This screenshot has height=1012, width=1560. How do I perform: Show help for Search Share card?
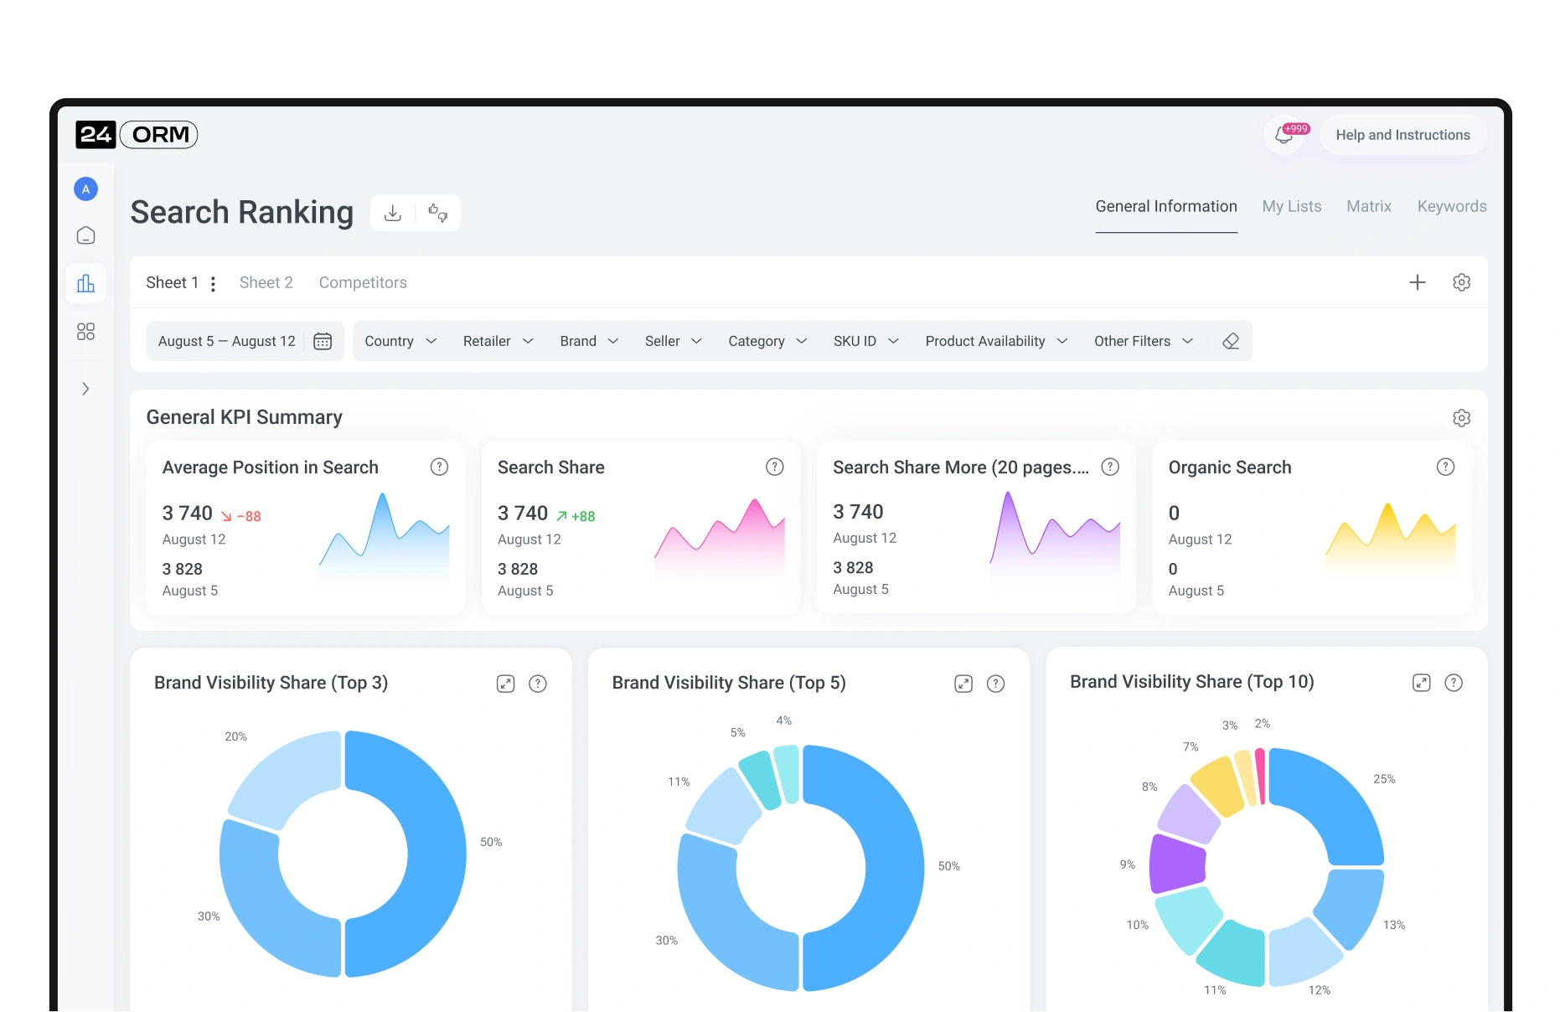pyautogui.click(x=774, y=467)
